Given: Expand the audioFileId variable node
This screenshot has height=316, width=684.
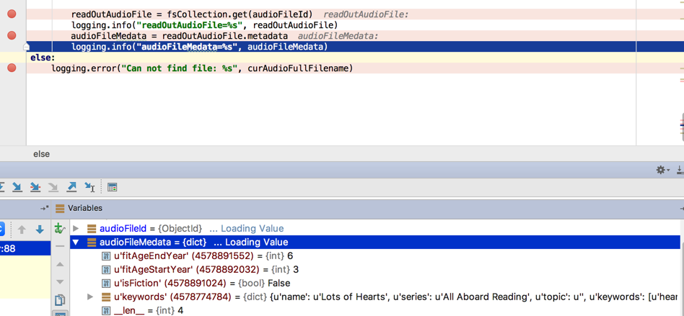Looking at the screenshot, I should (76, 229).
